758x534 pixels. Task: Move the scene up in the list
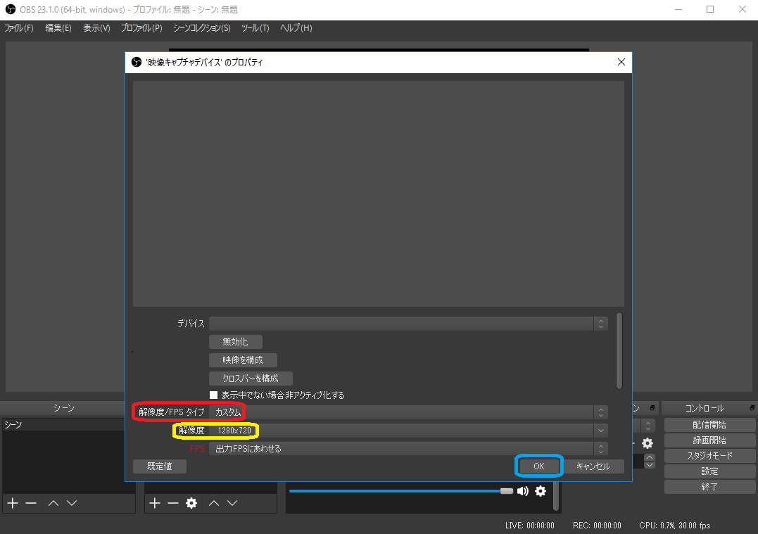point(53,503)
